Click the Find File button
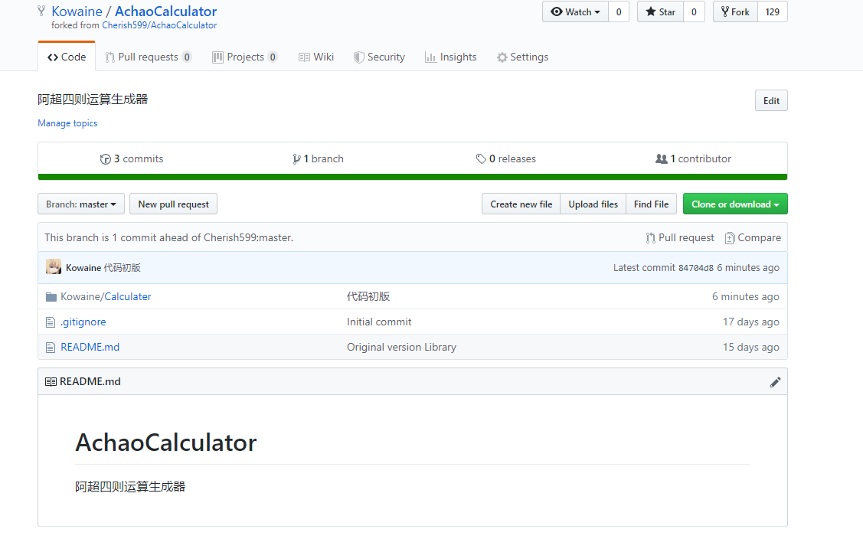 coord(651,204)
